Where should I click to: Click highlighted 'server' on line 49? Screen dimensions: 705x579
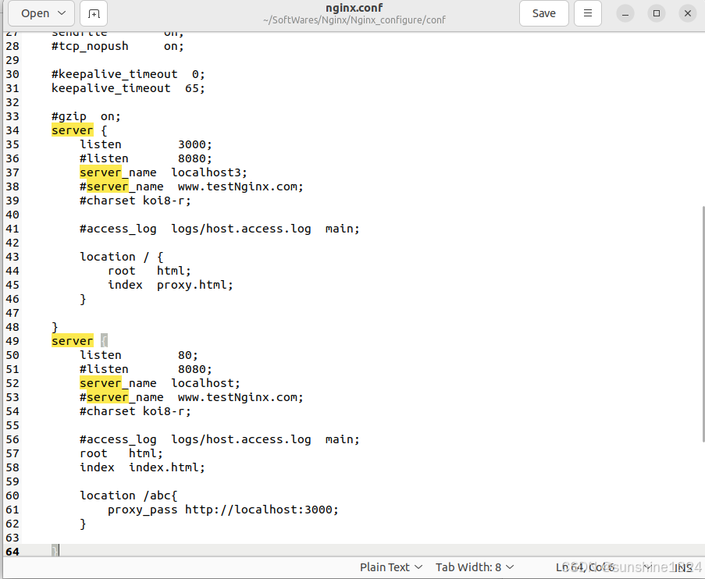[73, 341]
